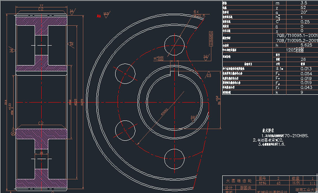Select the 12.5 surface roughness symbol

(105, 15)
